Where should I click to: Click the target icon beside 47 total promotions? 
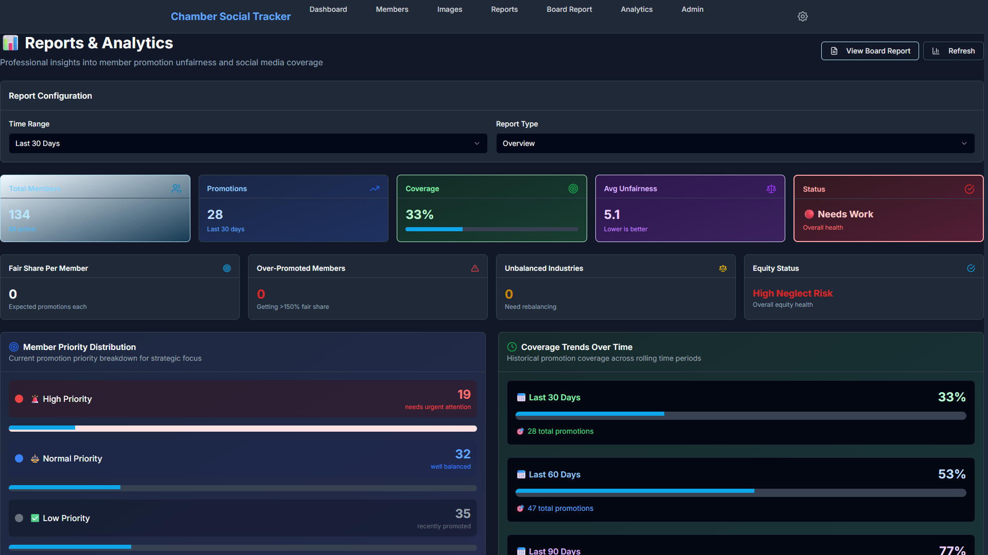pyautogui.click(x=520, y=508)
